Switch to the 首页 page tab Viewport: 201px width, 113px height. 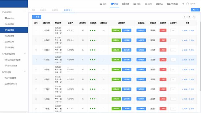pyautogui.click(x=33, y=10)
